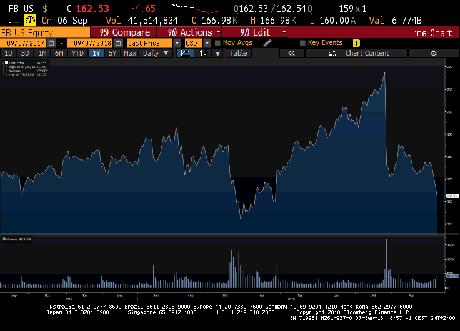Click the volume axis value marker
The height and width of the screenshot is (331, 460).
pos(452,276)
